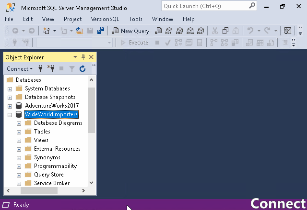Click the Object Explorer vertical scrollbar thumb
The image size is (307, 210).
[x=91, y=111]
